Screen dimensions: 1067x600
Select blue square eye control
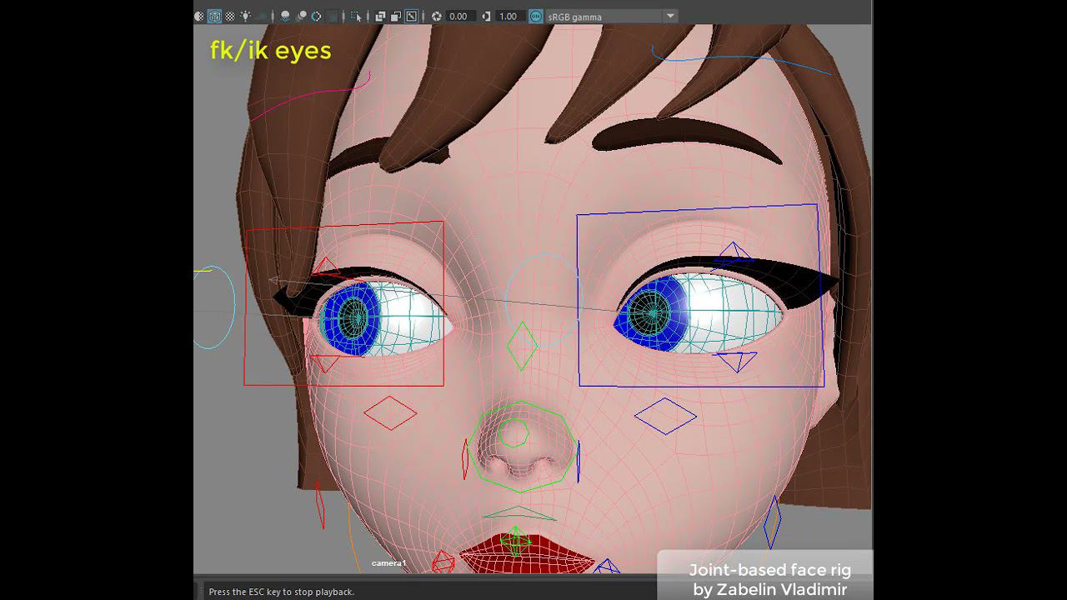(700, 296)
